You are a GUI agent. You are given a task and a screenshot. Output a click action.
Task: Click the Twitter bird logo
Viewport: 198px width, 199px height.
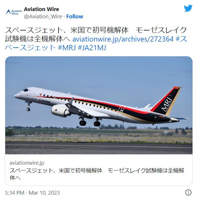coord(188,8)
